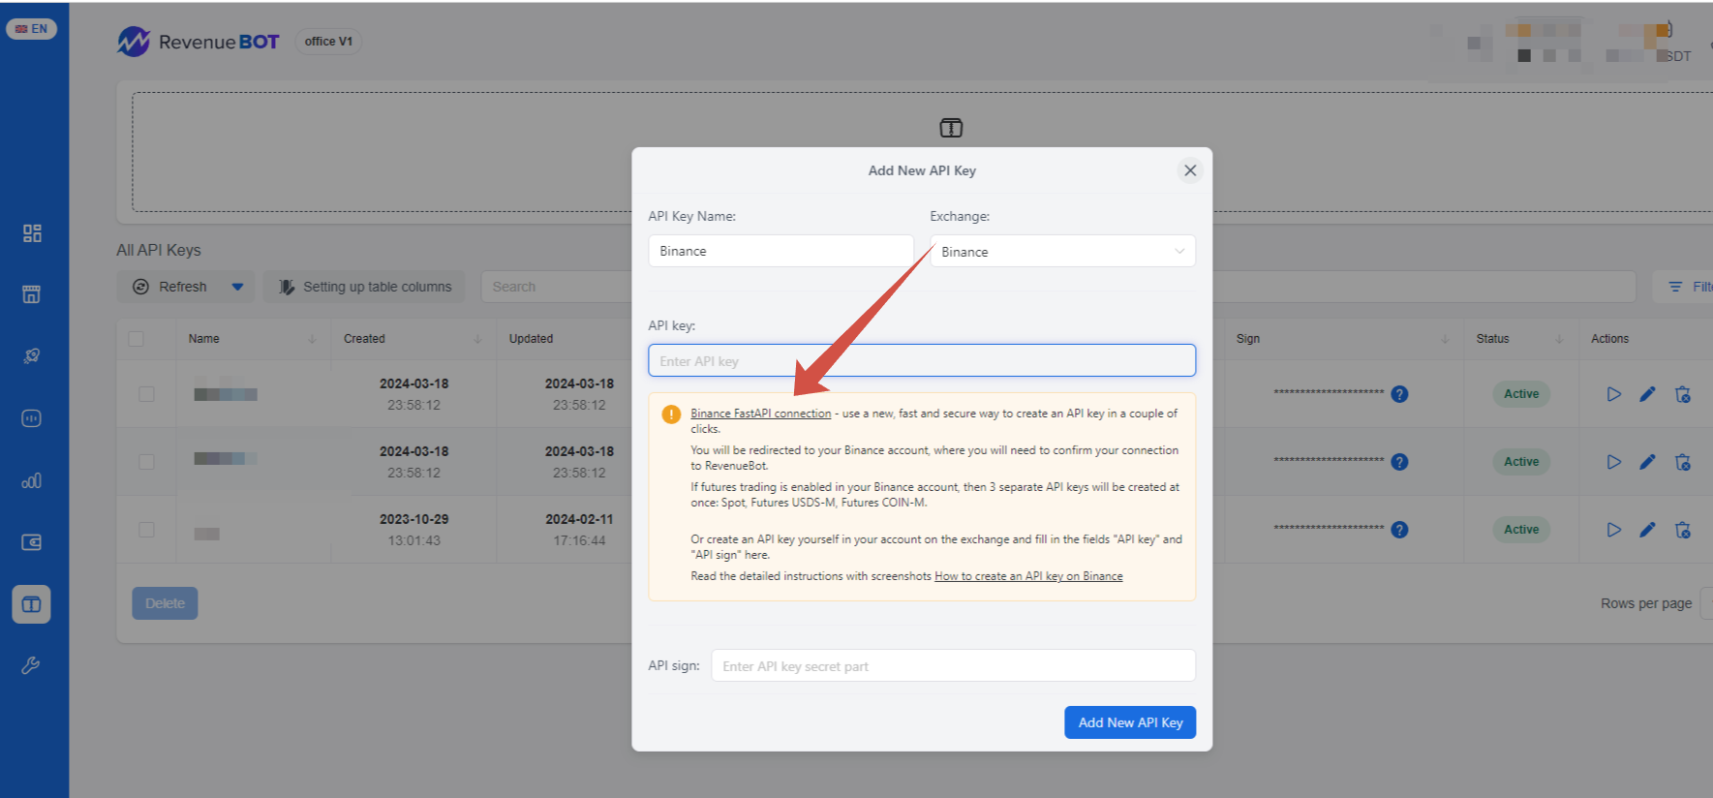Image resolution: width=1713 pixels, height=798 pixels.
Task: Click the sign help icon in first row
Action: coord(1399,394)
